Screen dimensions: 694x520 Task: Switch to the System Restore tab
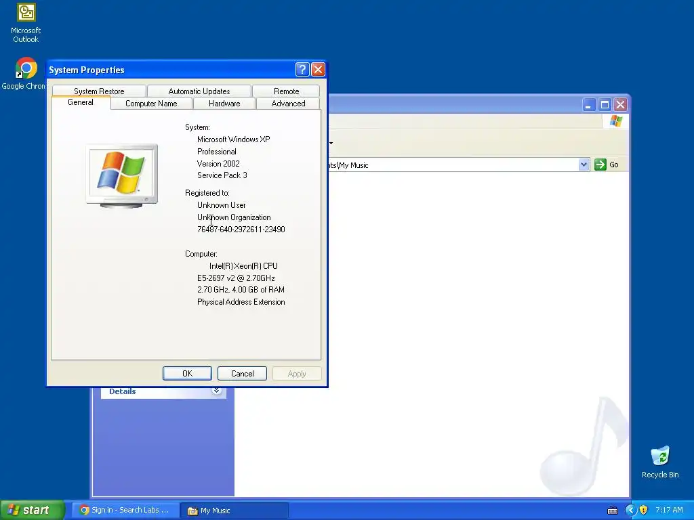coord(99,91)
